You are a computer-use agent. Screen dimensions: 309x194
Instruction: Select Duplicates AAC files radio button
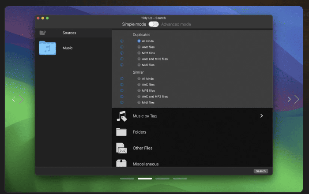point(139,47)
